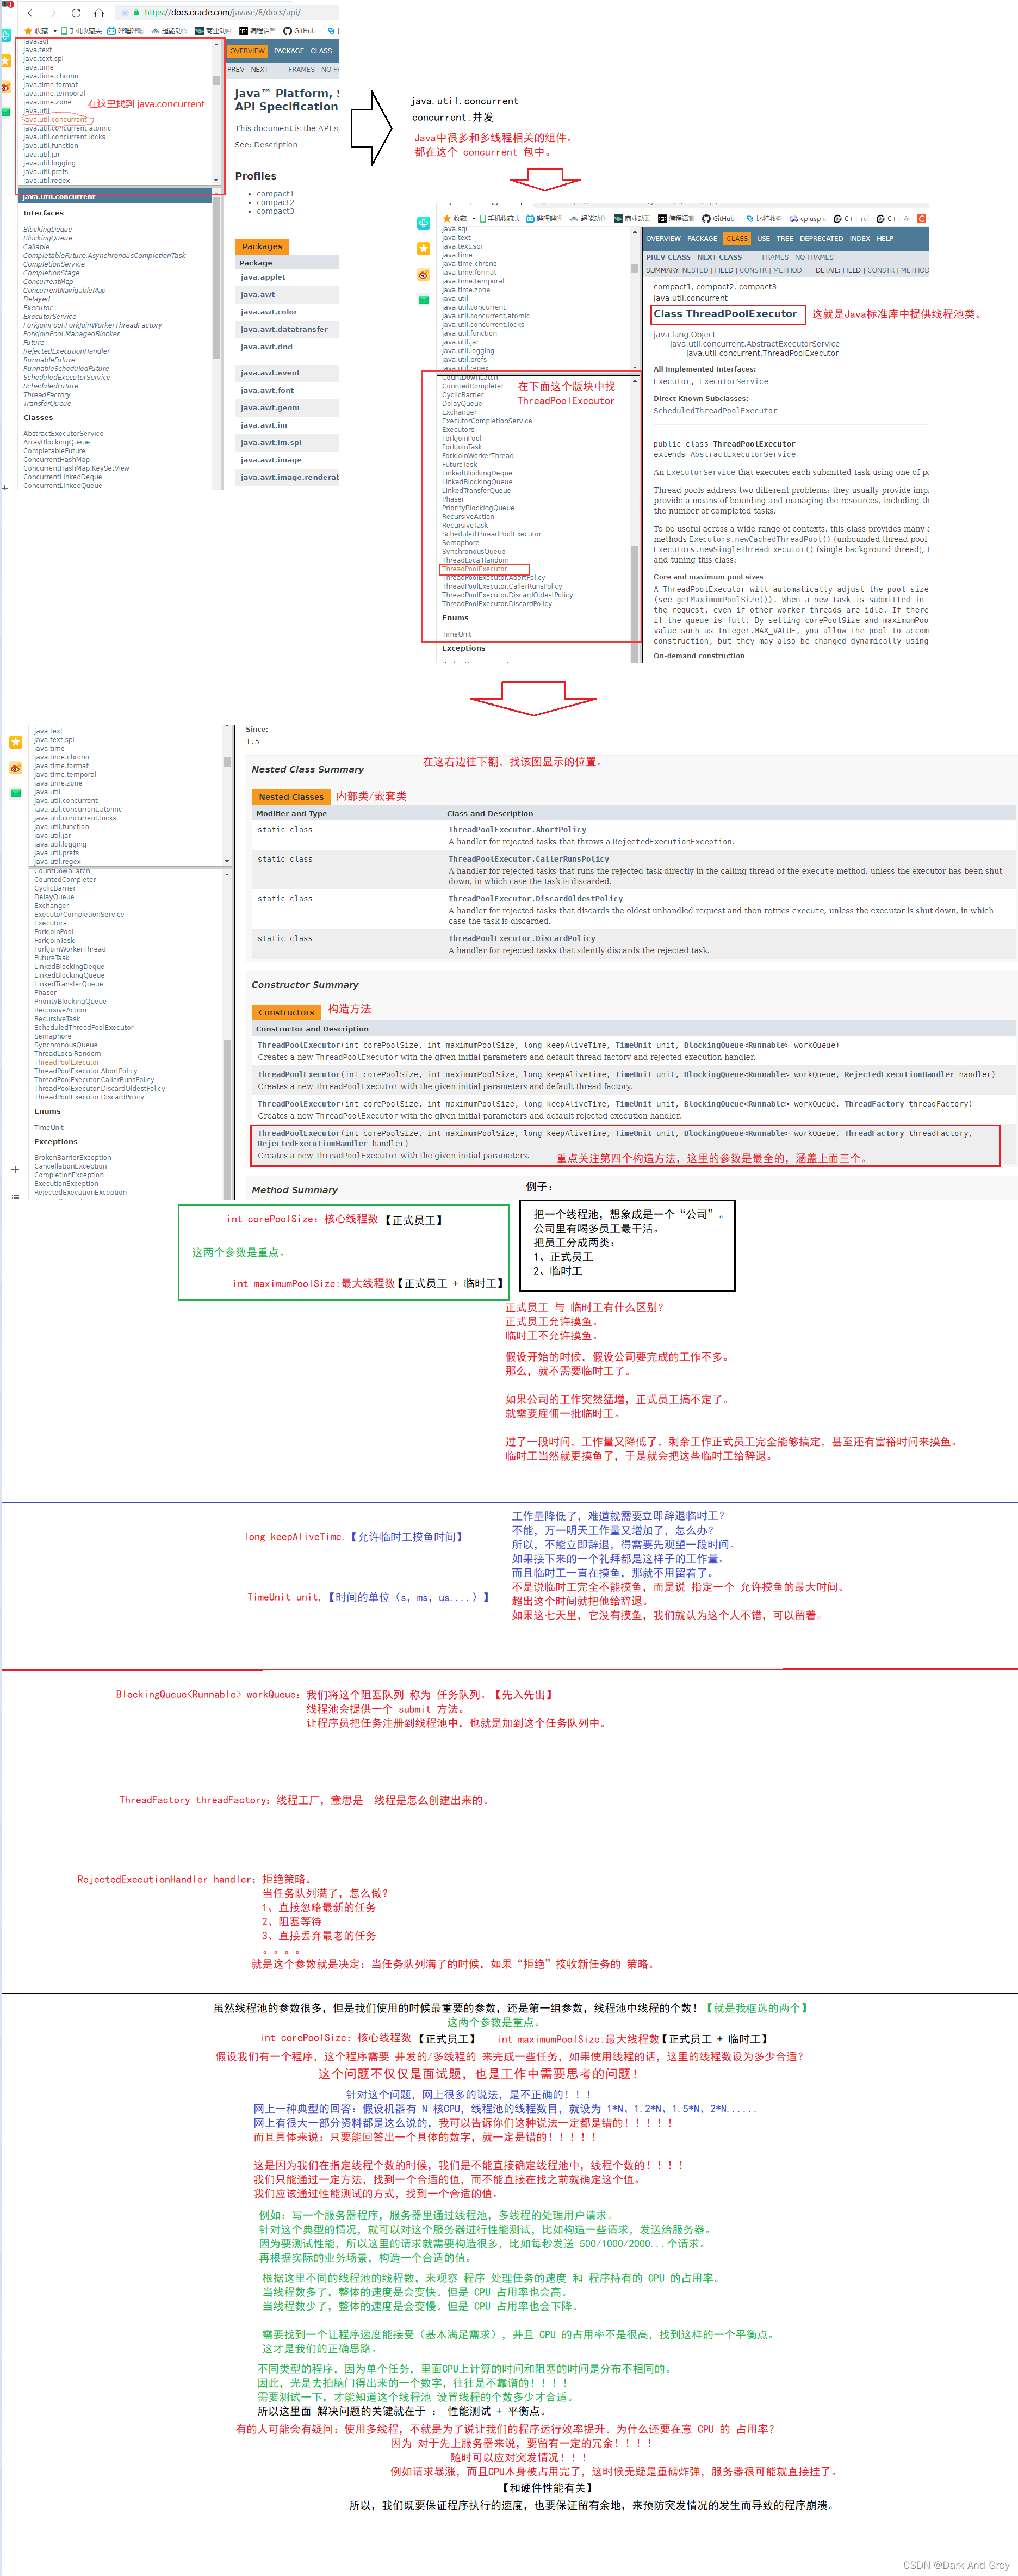Open java.util.concurrent.atomic in Overview package list
The image size is (1018, 2576).
click(x=67, y=128)
